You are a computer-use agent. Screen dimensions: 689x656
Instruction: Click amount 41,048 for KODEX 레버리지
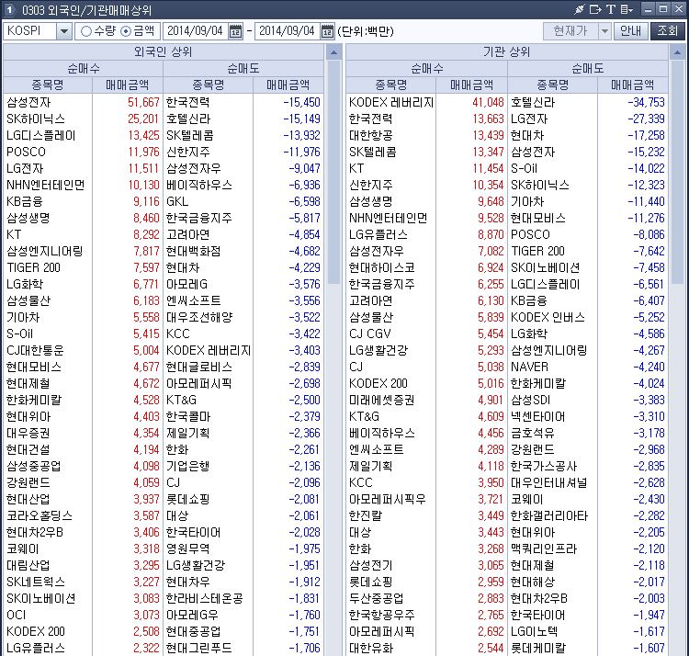[x=488, y=102]
